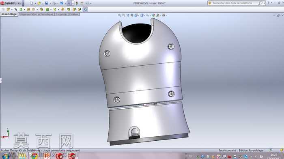Click the Zoom to Fit icon
The height and width of the screenshot is (159, 284).
point(120,15)
